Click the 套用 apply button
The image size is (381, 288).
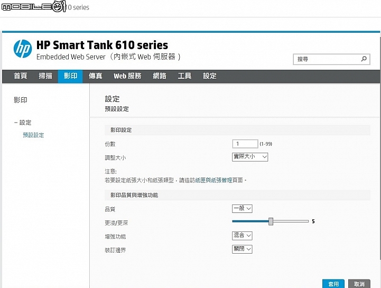coord(333,284)
